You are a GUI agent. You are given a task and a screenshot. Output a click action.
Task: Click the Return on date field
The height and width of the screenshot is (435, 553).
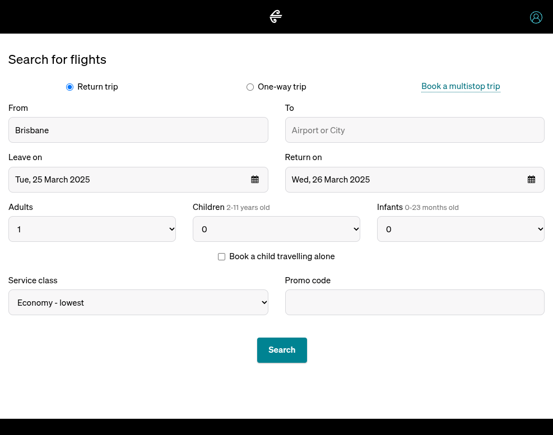point(415,180)
